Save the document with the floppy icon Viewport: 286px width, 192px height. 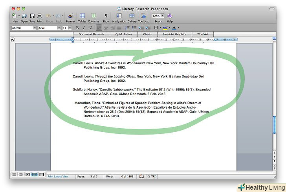(x=32, y=16)
